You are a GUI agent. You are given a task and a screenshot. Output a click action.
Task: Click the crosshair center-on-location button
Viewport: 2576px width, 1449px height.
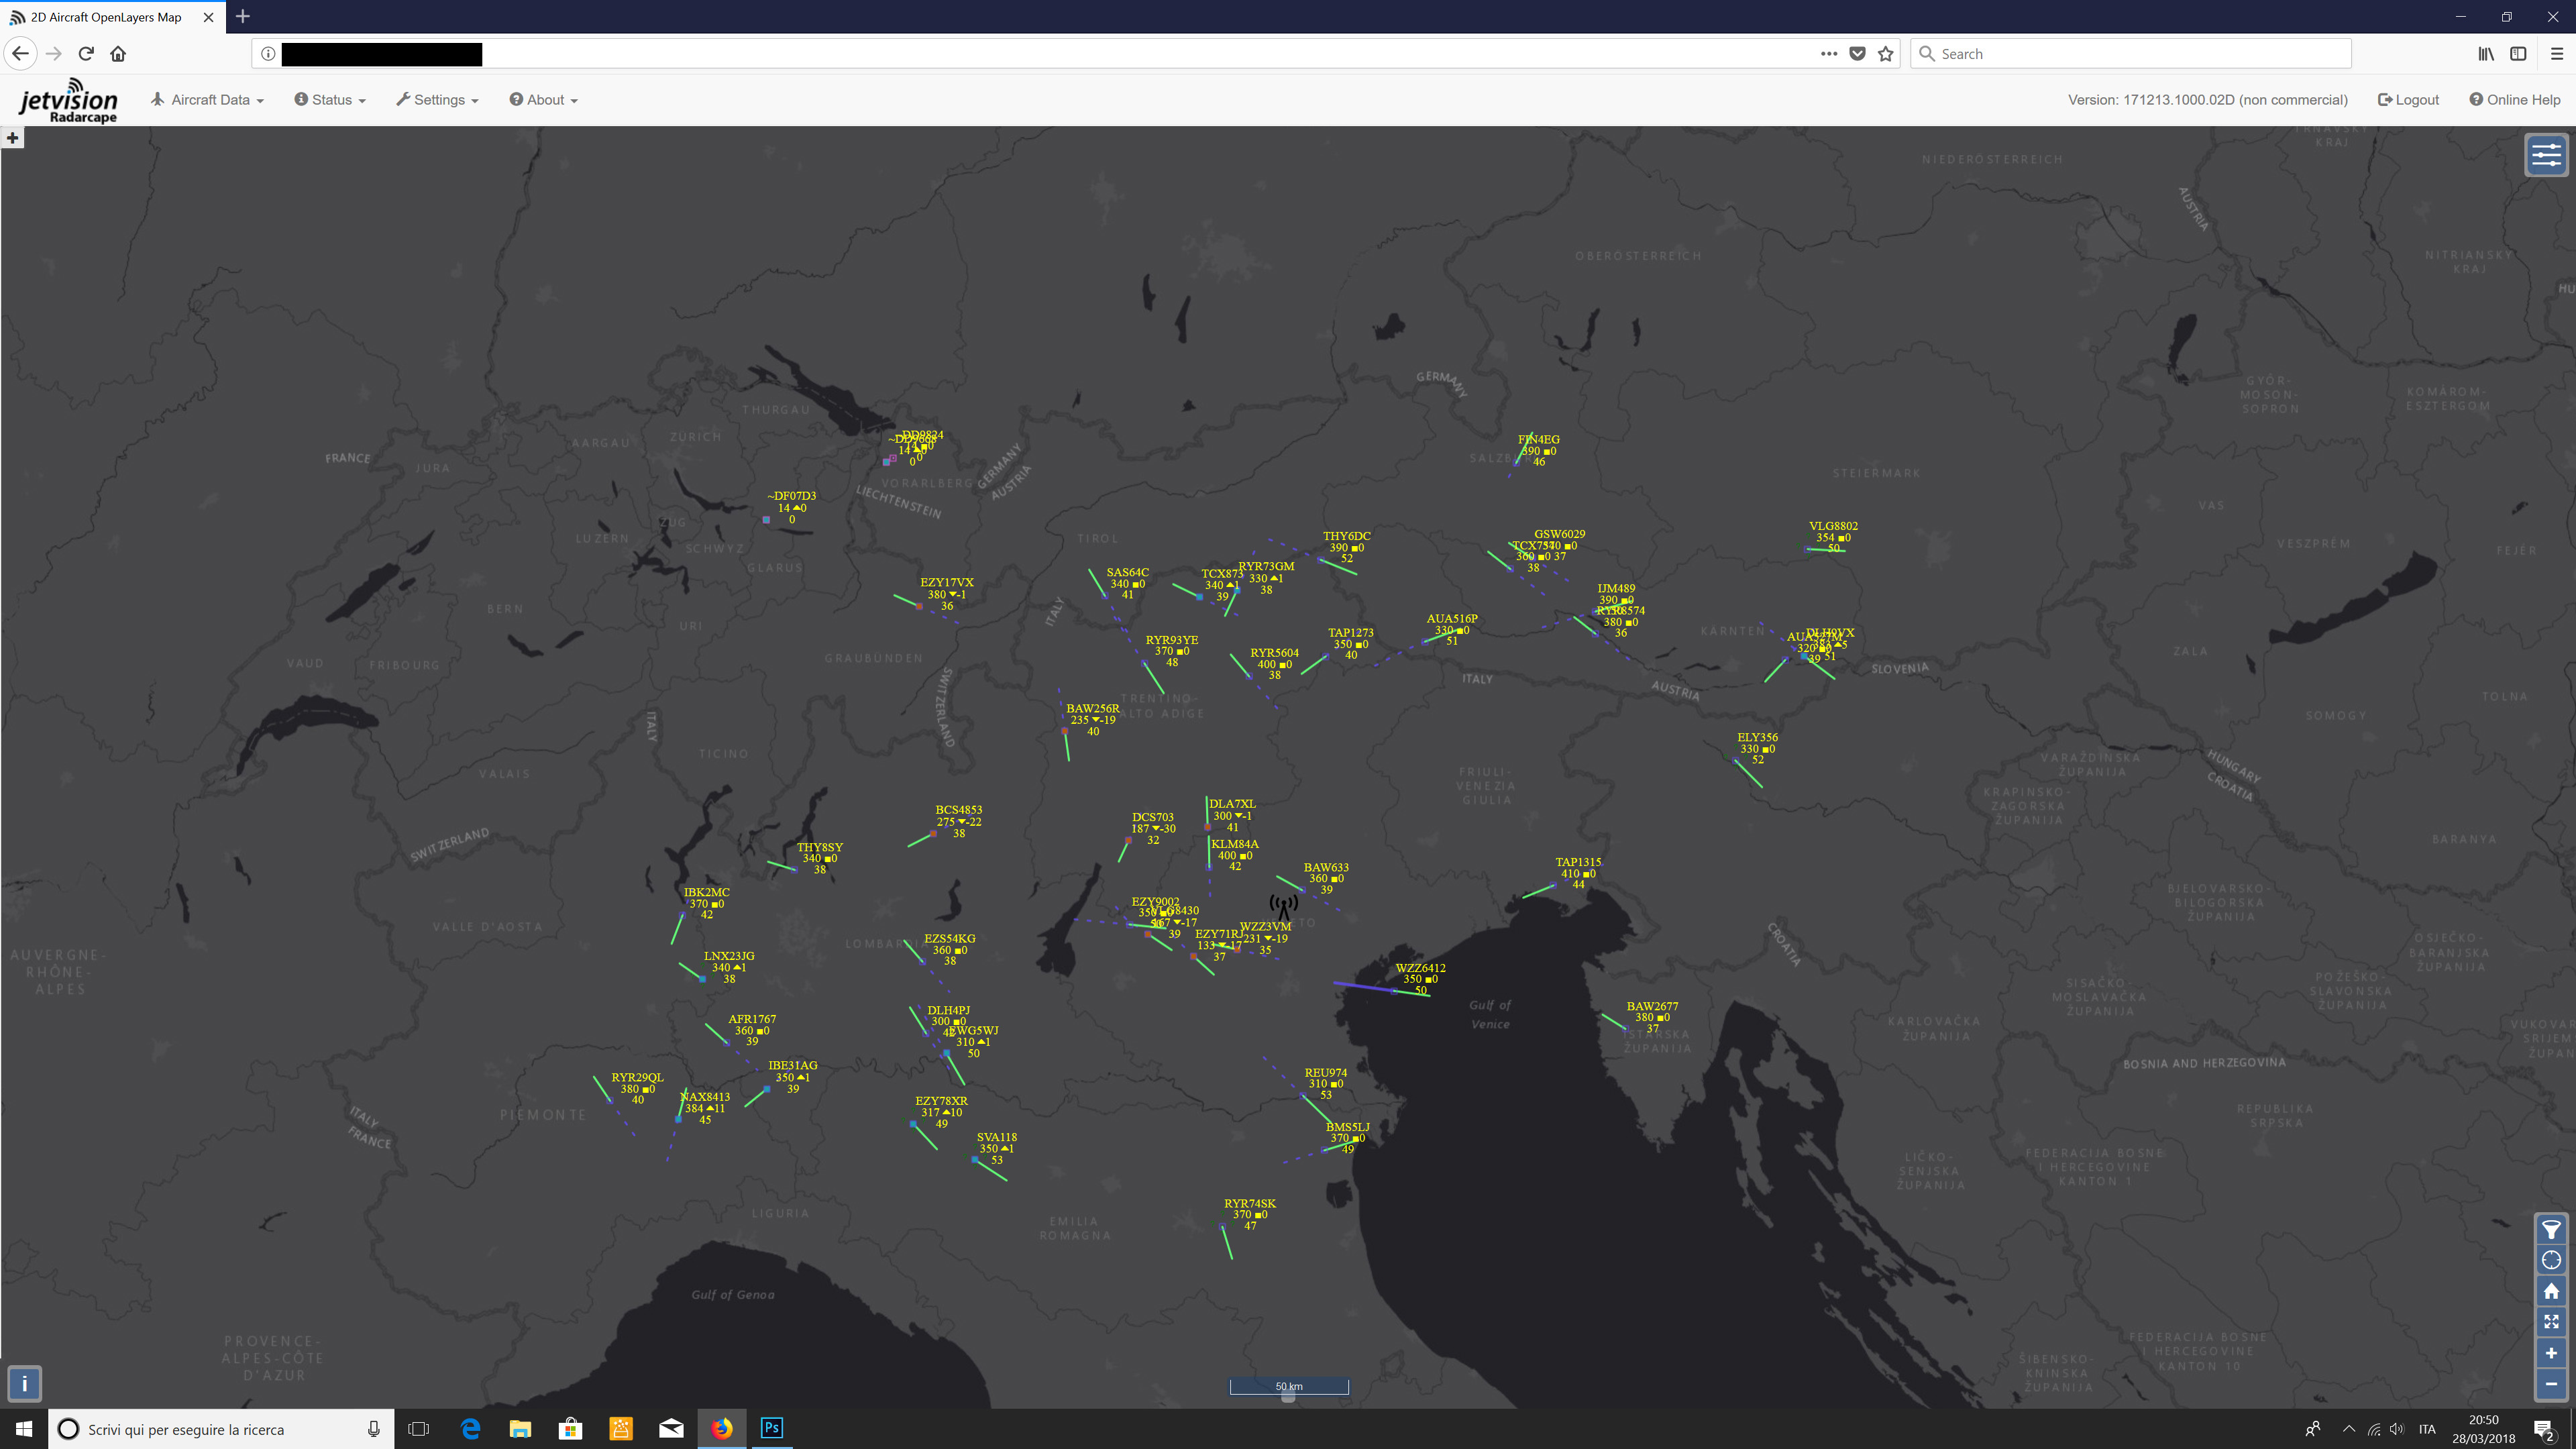coord(2551,1260)
